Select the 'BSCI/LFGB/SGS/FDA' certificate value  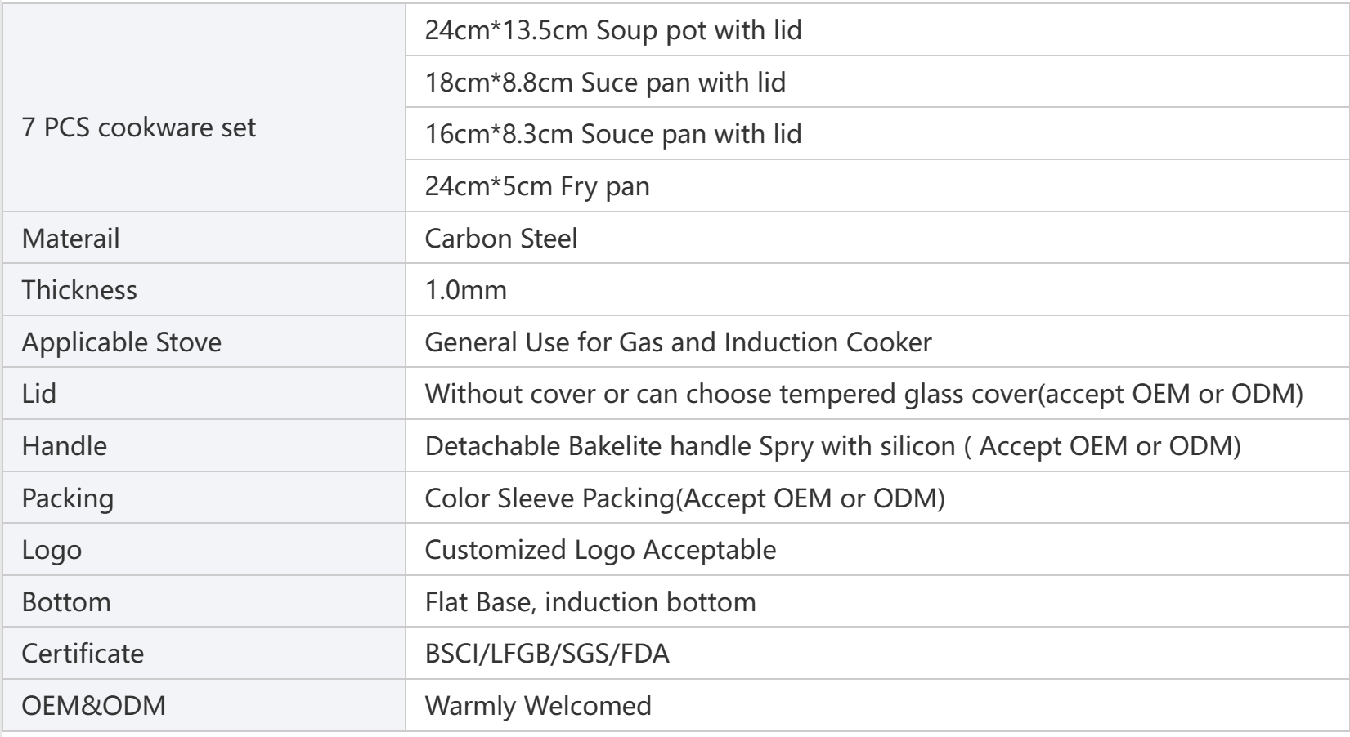coord(547,653)
